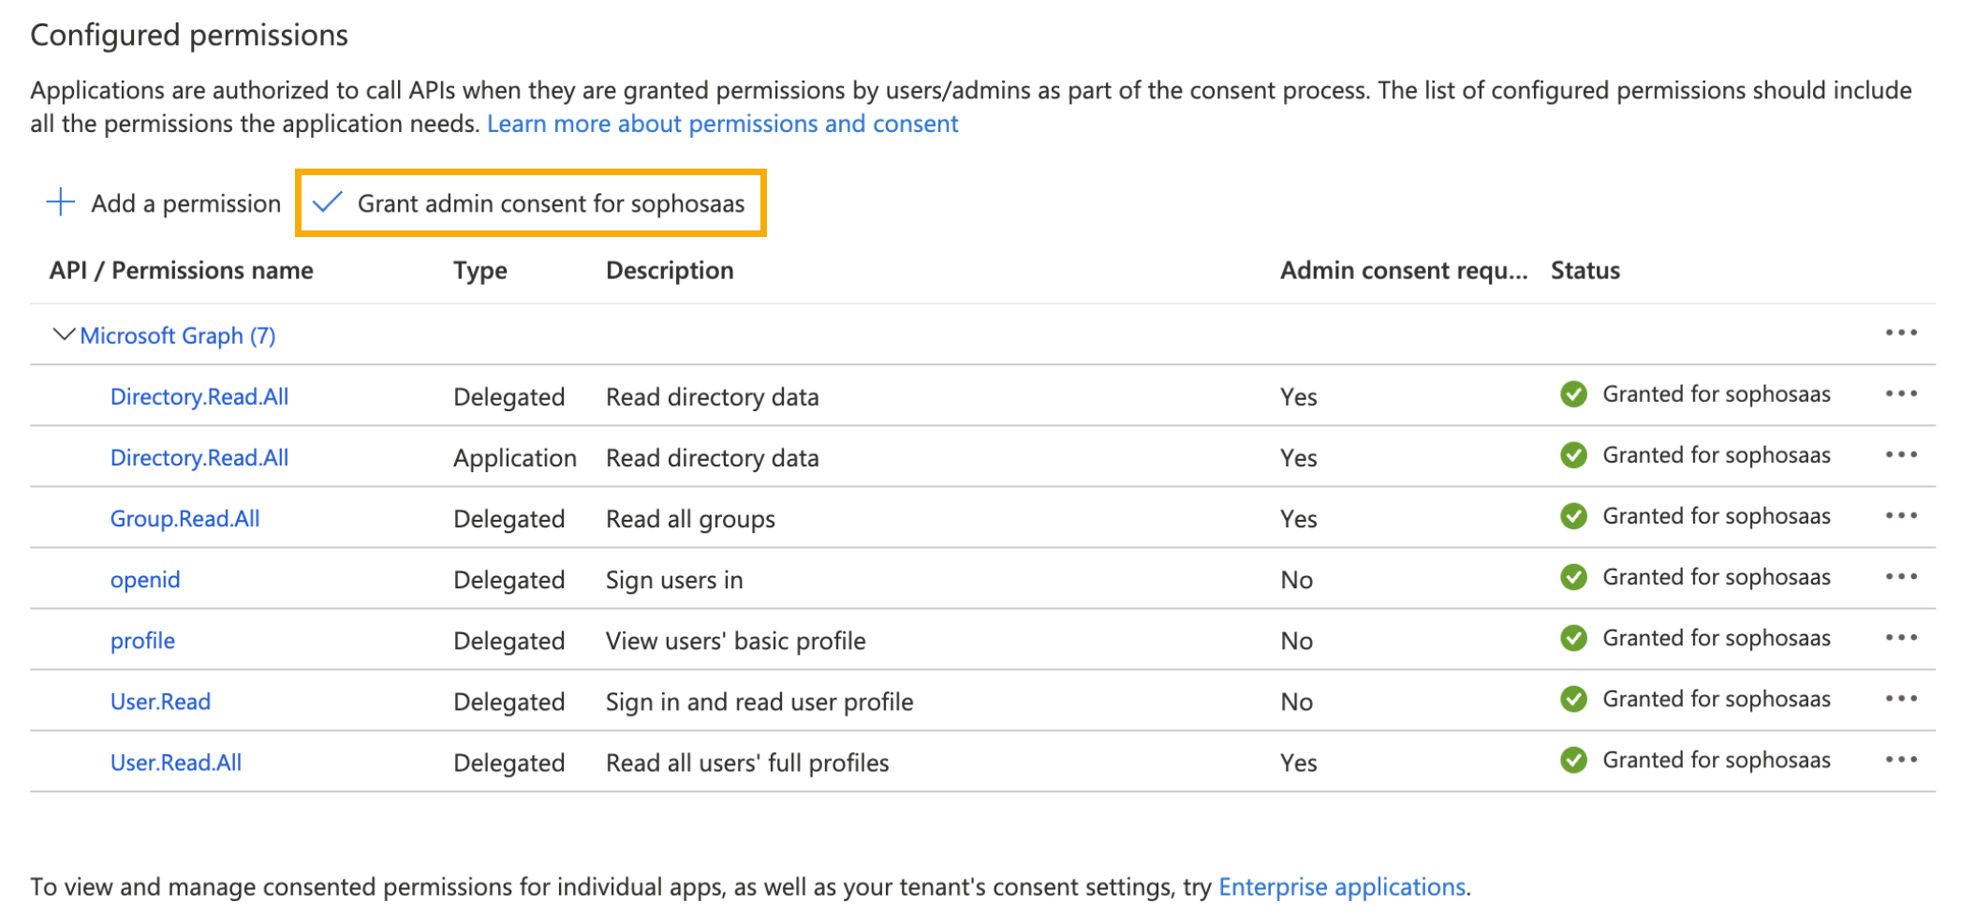Open the context menu for profile permission
1961x918 pixels.
point(1903,638)
